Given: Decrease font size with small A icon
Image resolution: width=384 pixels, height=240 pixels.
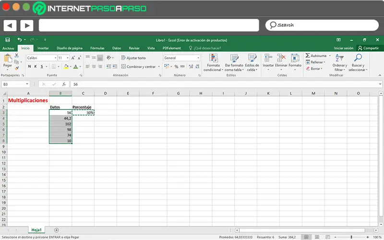Looking at the screenshot, I should click(x=79, y=58).
